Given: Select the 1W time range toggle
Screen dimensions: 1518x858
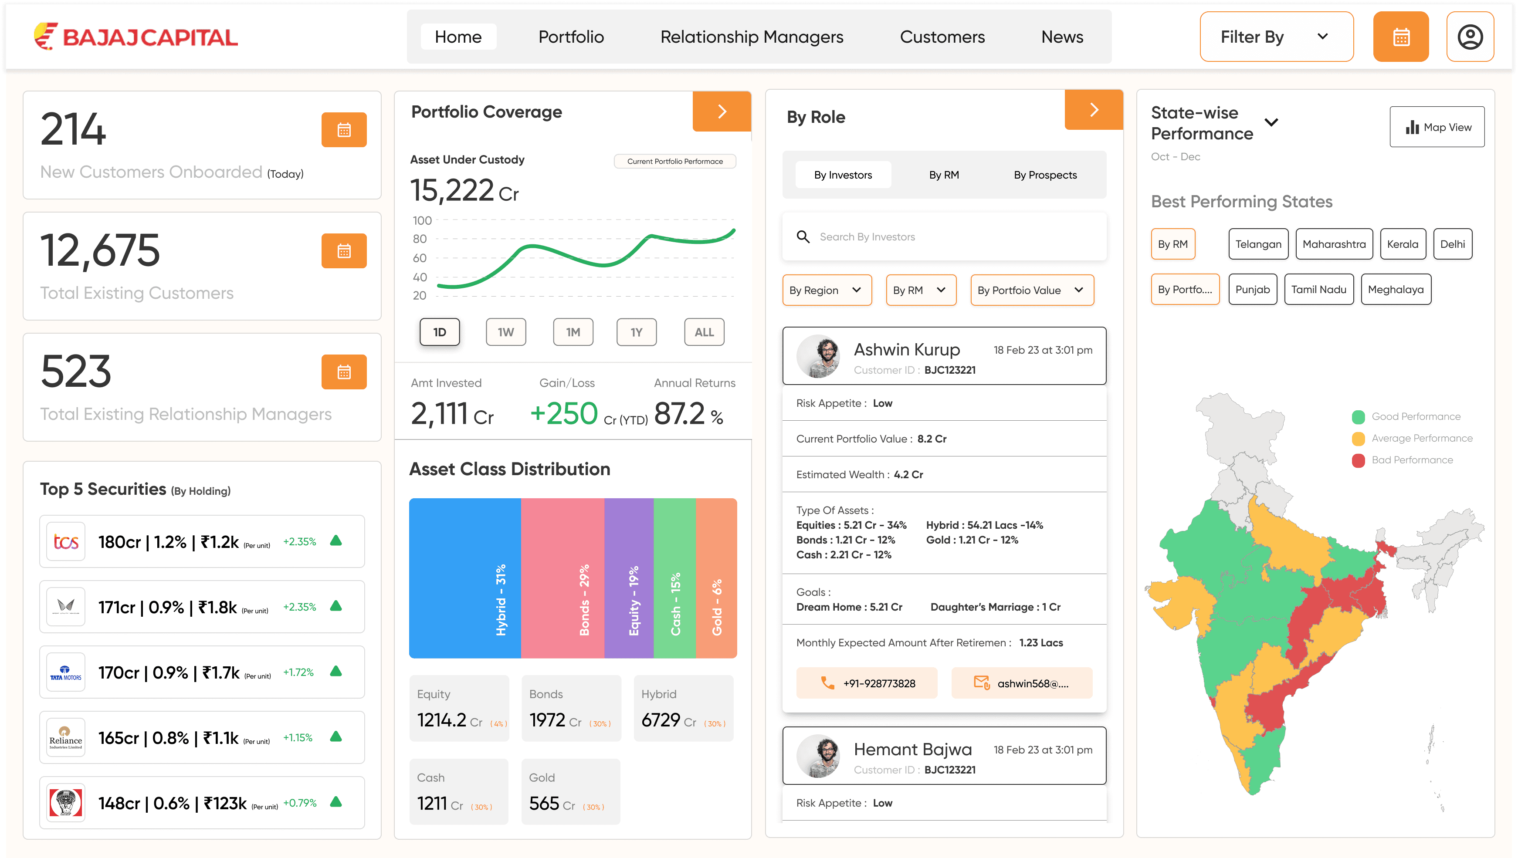Looking at the screenshot, I should (505, 332).
